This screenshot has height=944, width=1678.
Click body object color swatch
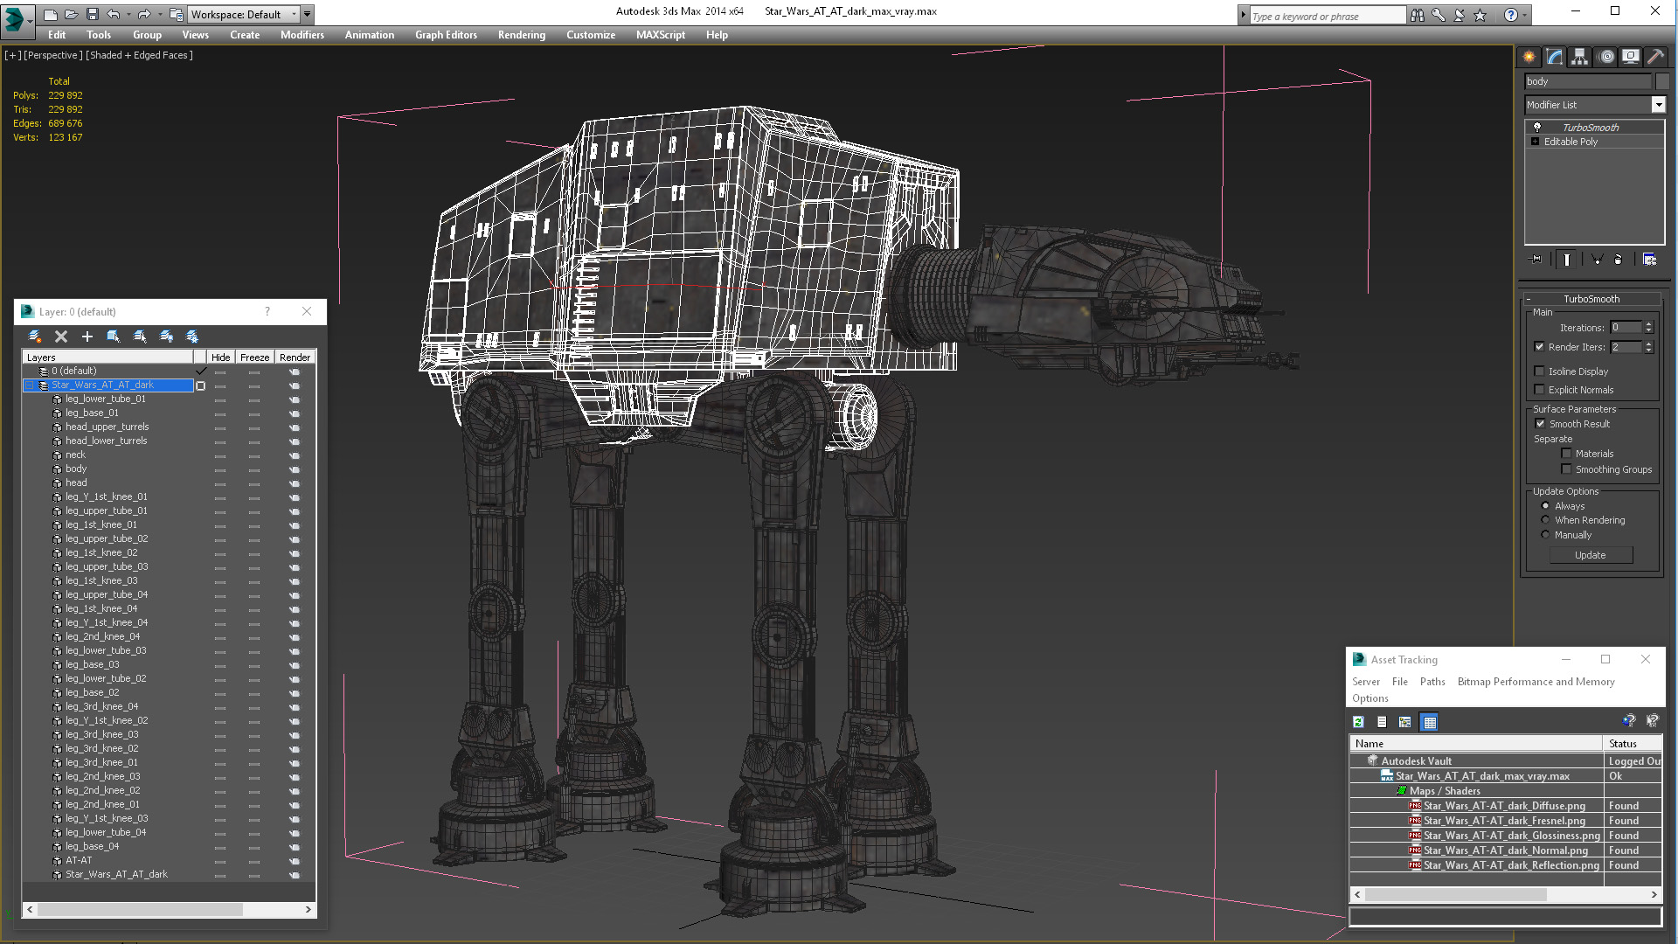point(1662,81)
